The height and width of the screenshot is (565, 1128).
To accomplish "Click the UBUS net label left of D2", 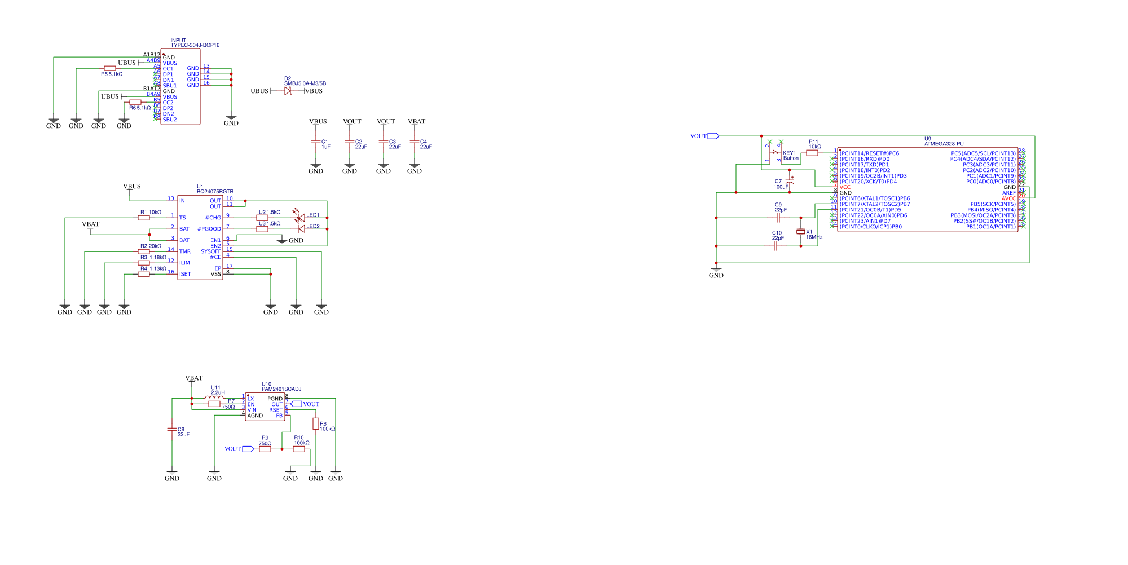I will (259, 90).
